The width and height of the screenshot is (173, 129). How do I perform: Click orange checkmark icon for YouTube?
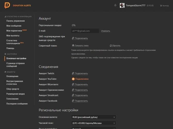tap(73, 79)
